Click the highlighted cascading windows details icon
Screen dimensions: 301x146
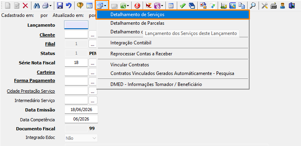pyautogui.click(x=100, y=6)
